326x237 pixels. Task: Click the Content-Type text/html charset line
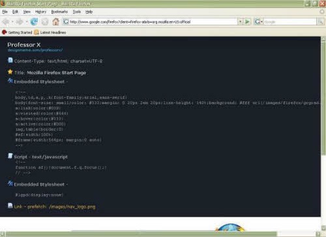tap(58, 61)
